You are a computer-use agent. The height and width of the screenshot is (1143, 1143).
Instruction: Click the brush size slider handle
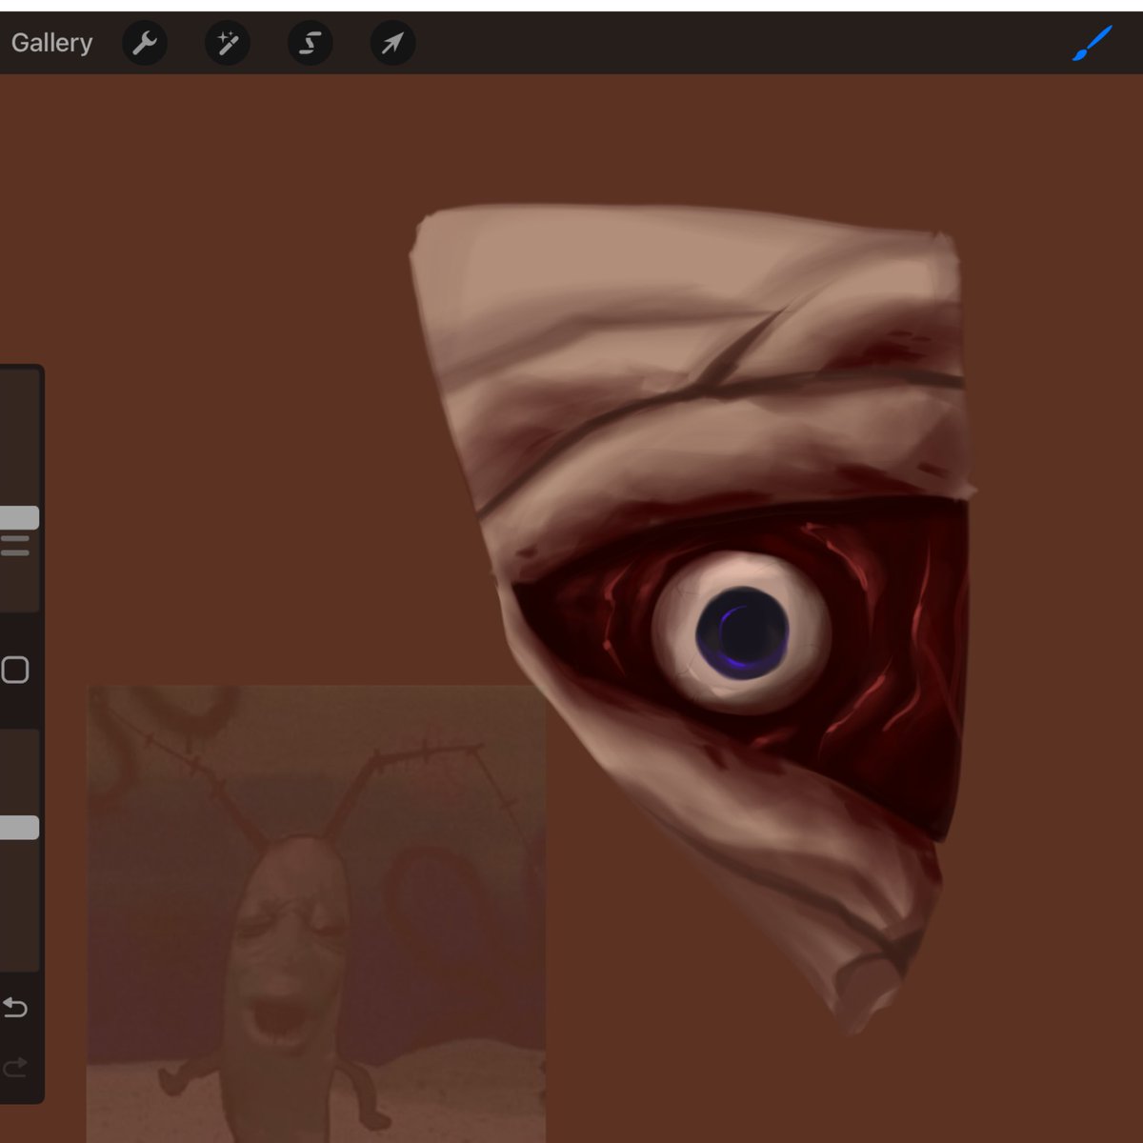tap(18, 518)
